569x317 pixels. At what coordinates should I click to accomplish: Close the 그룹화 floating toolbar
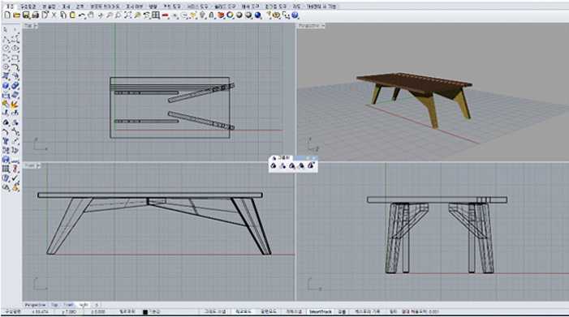click(x=314, y=158)
